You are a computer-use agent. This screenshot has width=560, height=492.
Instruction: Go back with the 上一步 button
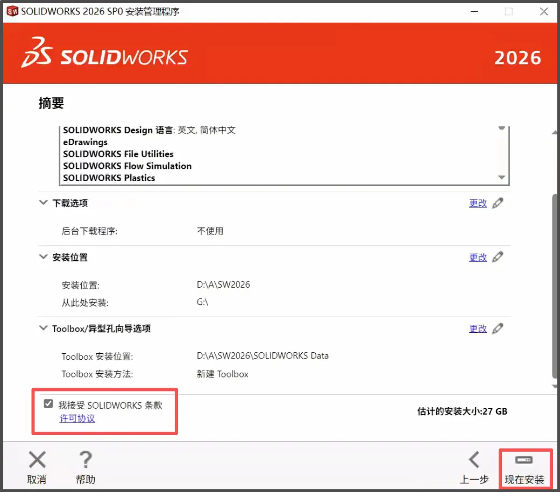474,468
